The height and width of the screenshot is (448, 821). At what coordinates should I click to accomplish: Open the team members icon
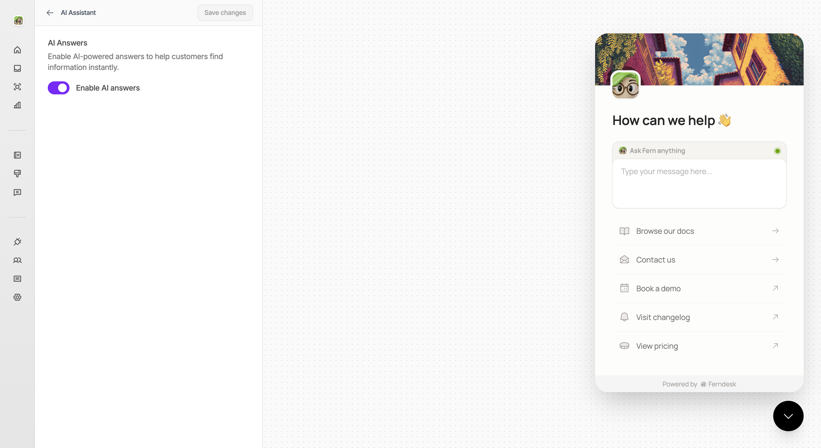tap(17, 260)
